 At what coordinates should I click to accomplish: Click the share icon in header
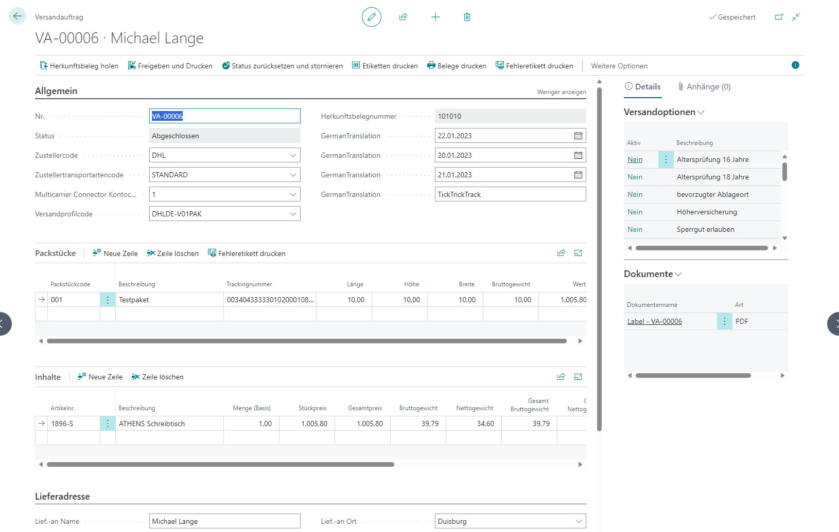pos(403,17)
